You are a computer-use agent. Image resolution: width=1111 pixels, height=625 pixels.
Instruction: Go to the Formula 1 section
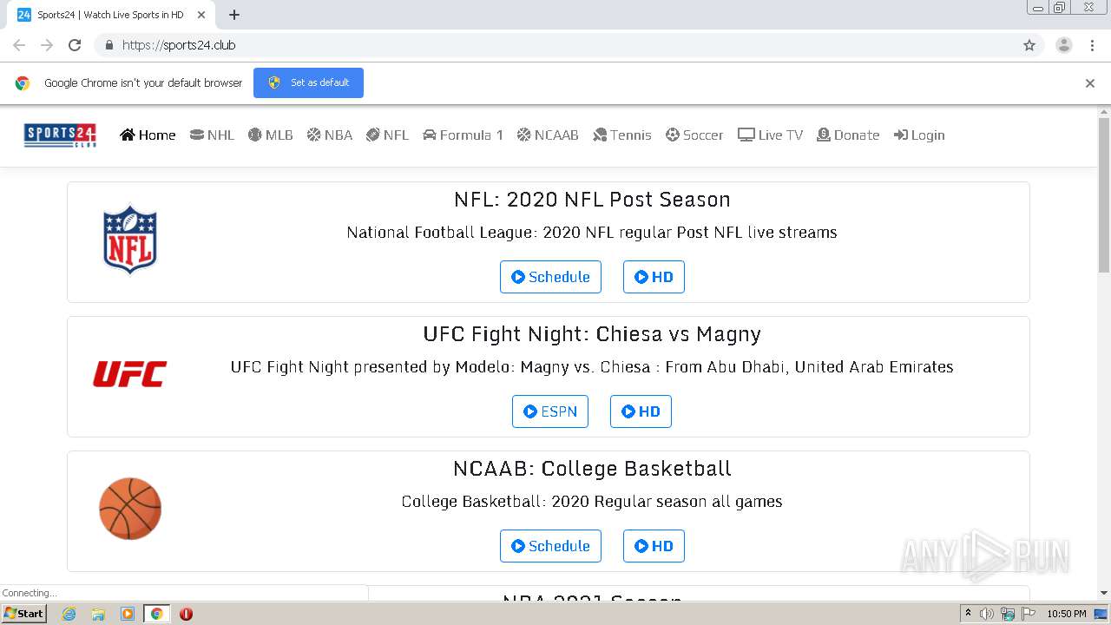(463, 135)
